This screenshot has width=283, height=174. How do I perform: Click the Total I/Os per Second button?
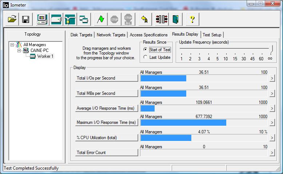107,78
